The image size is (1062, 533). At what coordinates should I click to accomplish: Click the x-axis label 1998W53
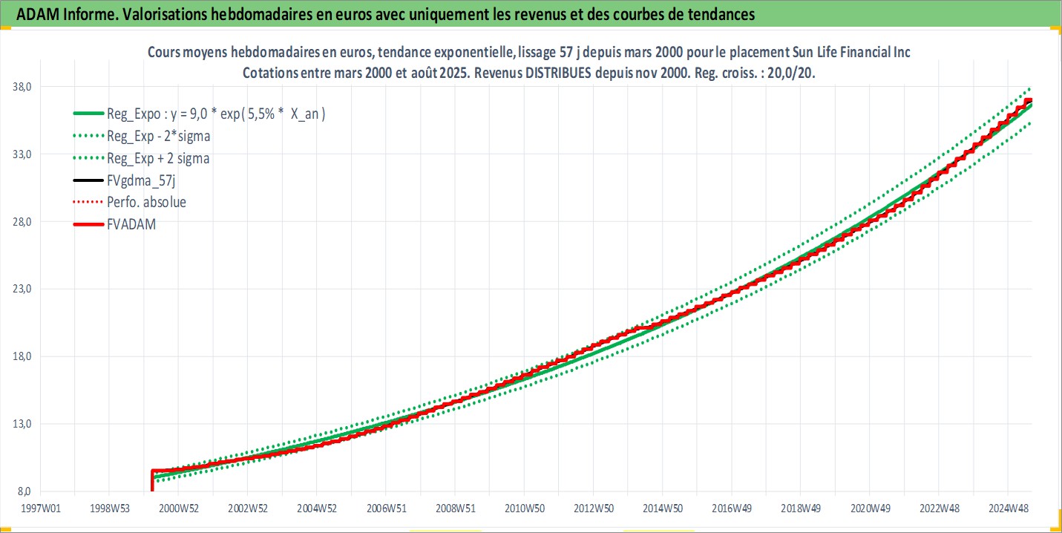(109, 508)
